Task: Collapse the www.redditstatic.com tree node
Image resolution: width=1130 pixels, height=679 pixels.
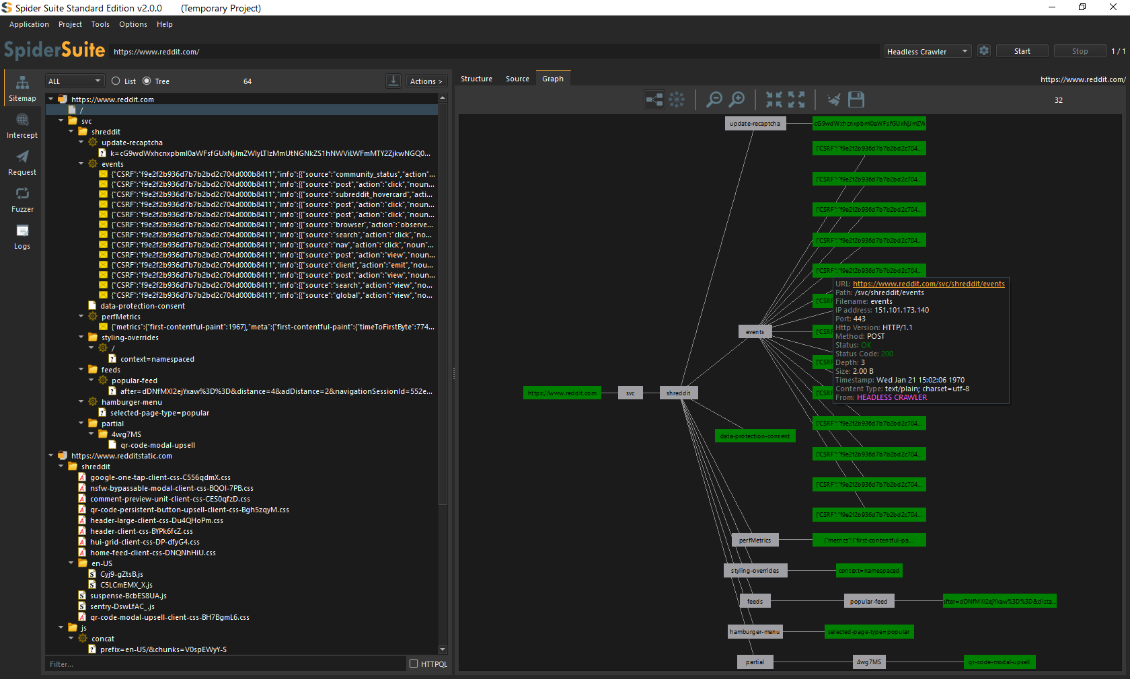Action: coord(51,456)
